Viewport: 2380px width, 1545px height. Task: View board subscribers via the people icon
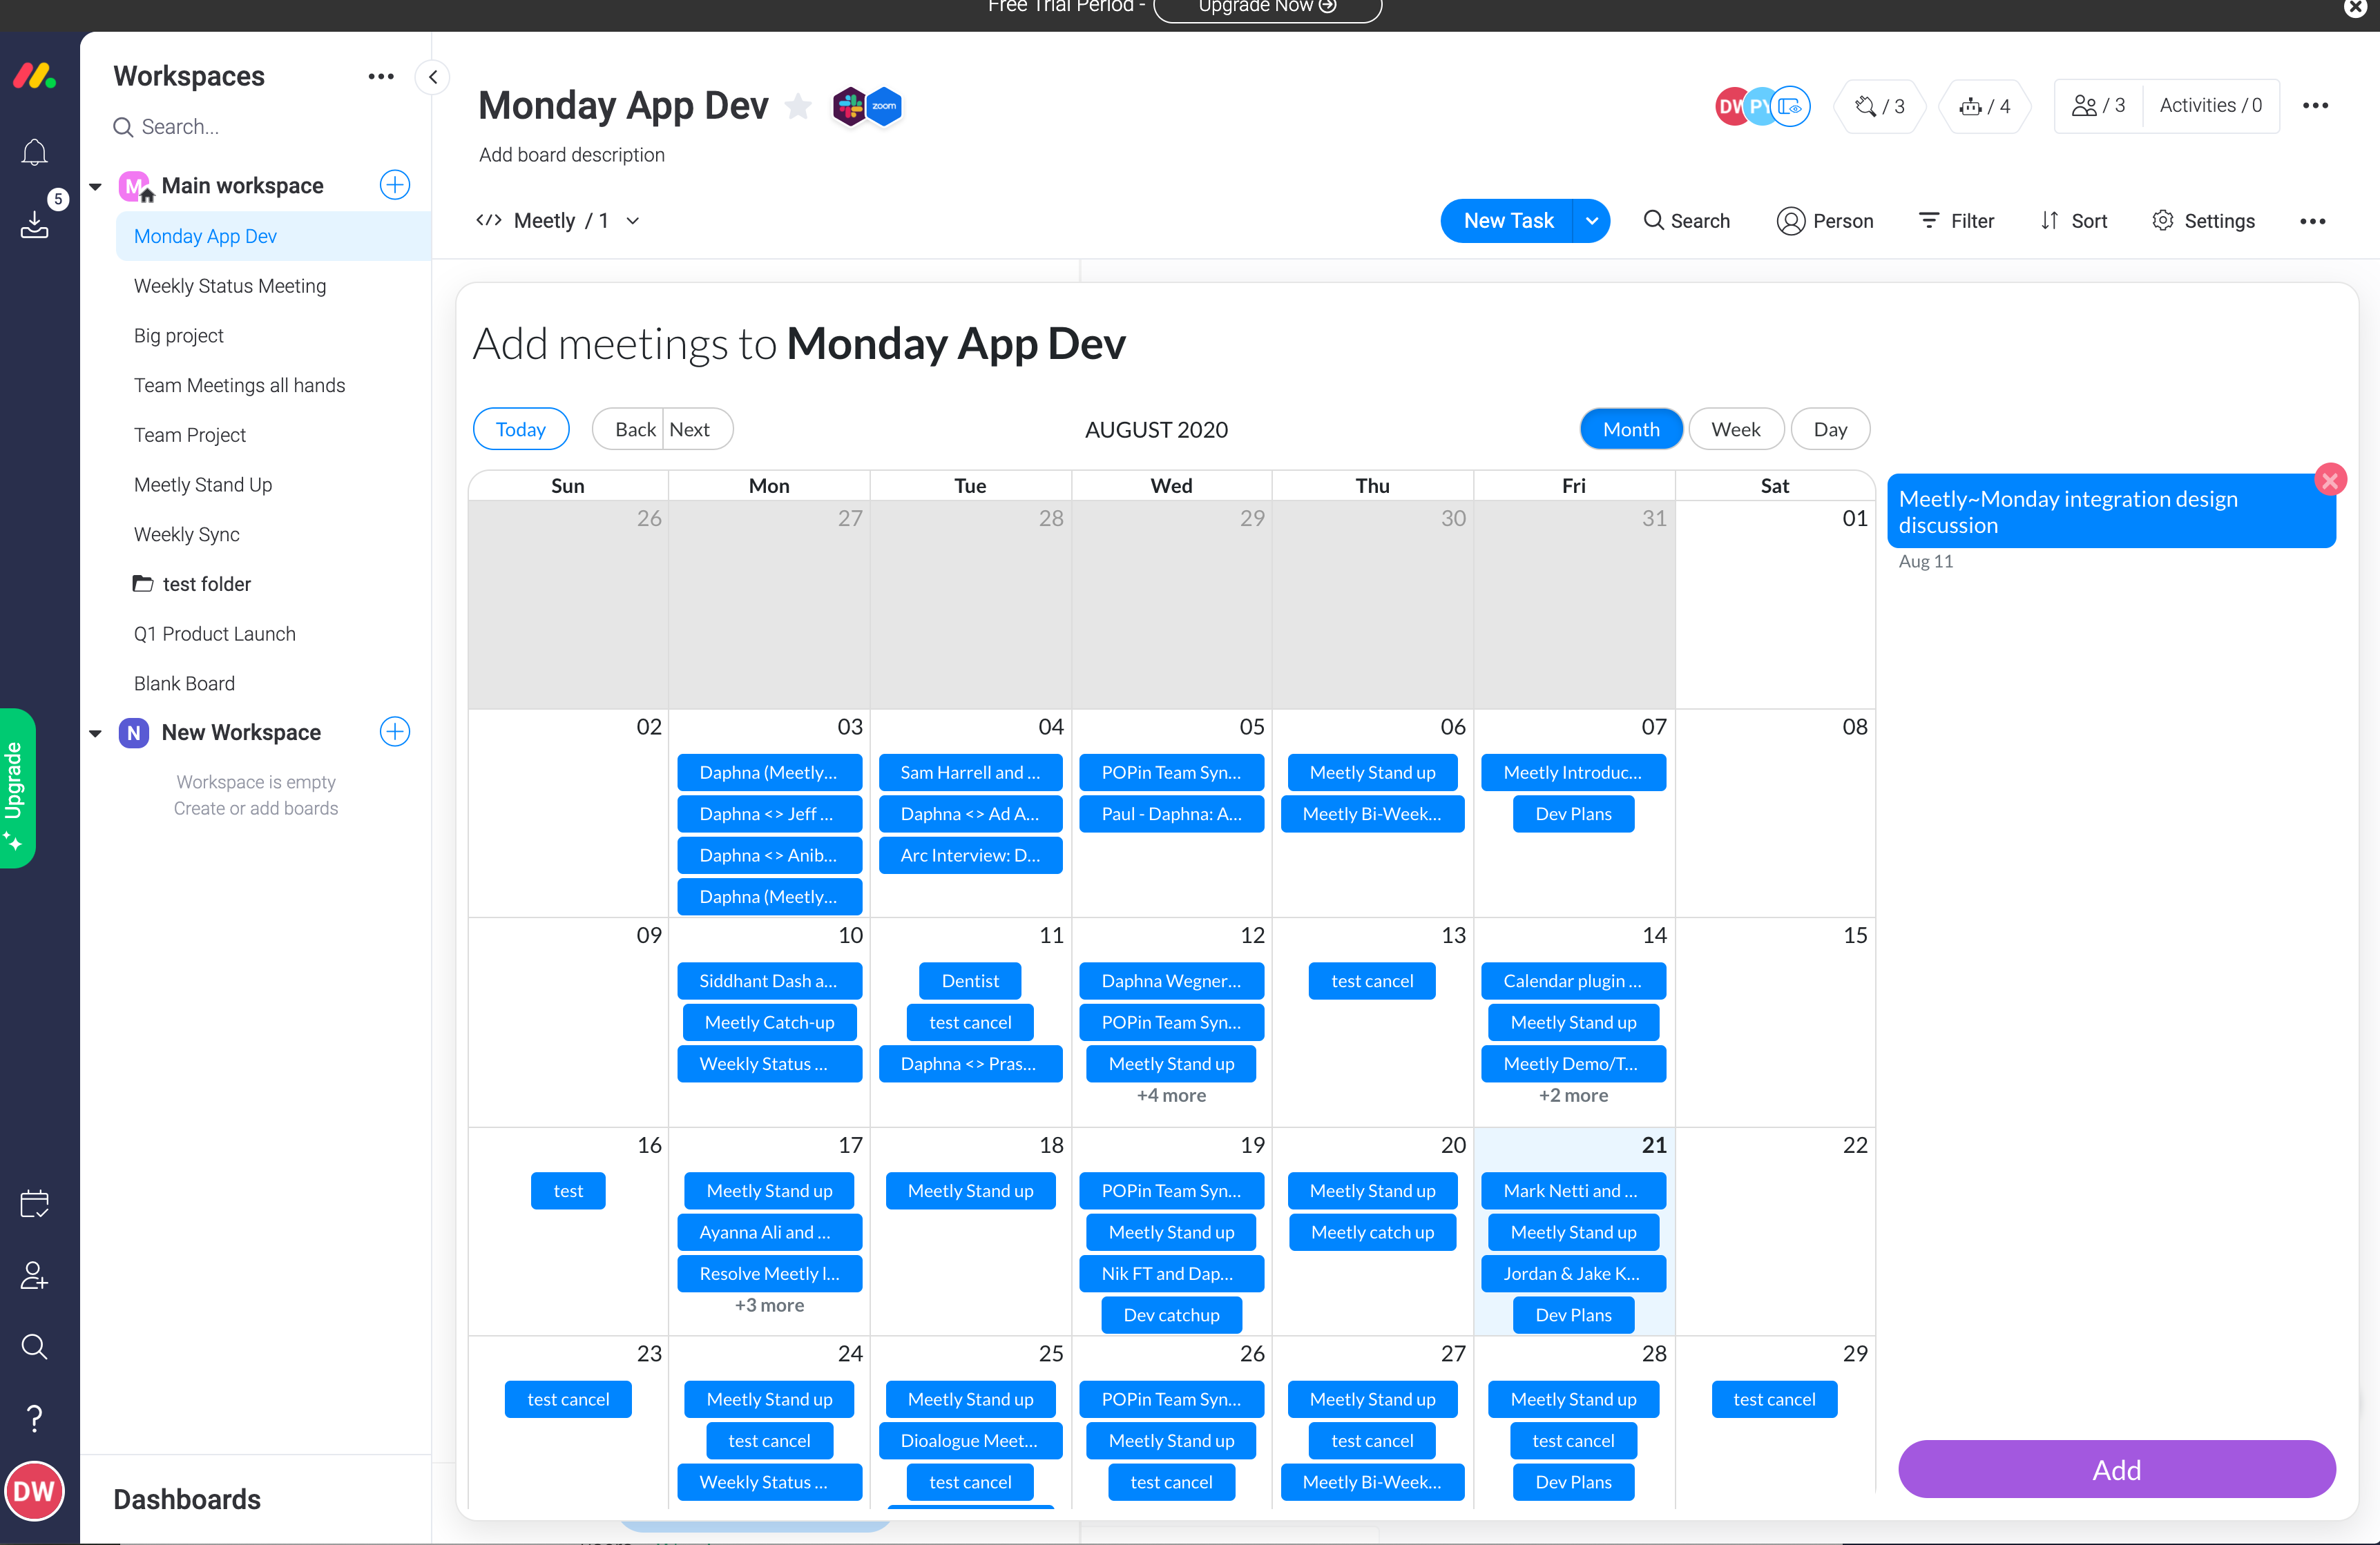(2085, 105)
